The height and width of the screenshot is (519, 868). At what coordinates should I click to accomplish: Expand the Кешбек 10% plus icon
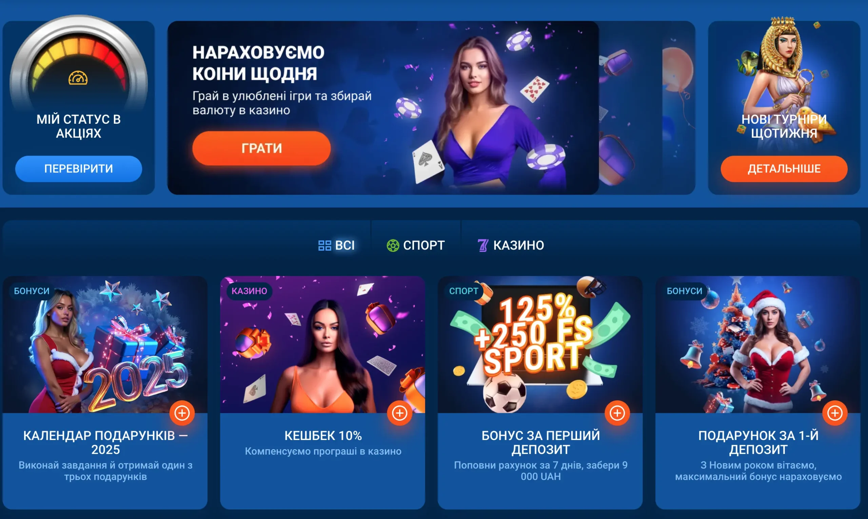pos(399,413)
